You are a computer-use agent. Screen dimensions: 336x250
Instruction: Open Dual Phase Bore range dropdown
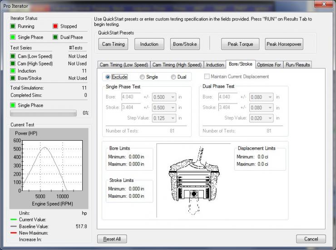261,97
